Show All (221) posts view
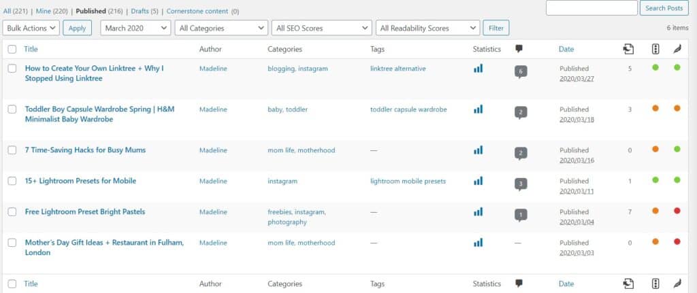Viewport: 697px width, 293px height. click(16, 11)
